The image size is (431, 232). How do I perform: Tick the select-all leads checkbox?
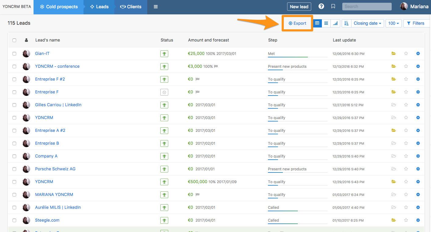(x=14, y=40)
